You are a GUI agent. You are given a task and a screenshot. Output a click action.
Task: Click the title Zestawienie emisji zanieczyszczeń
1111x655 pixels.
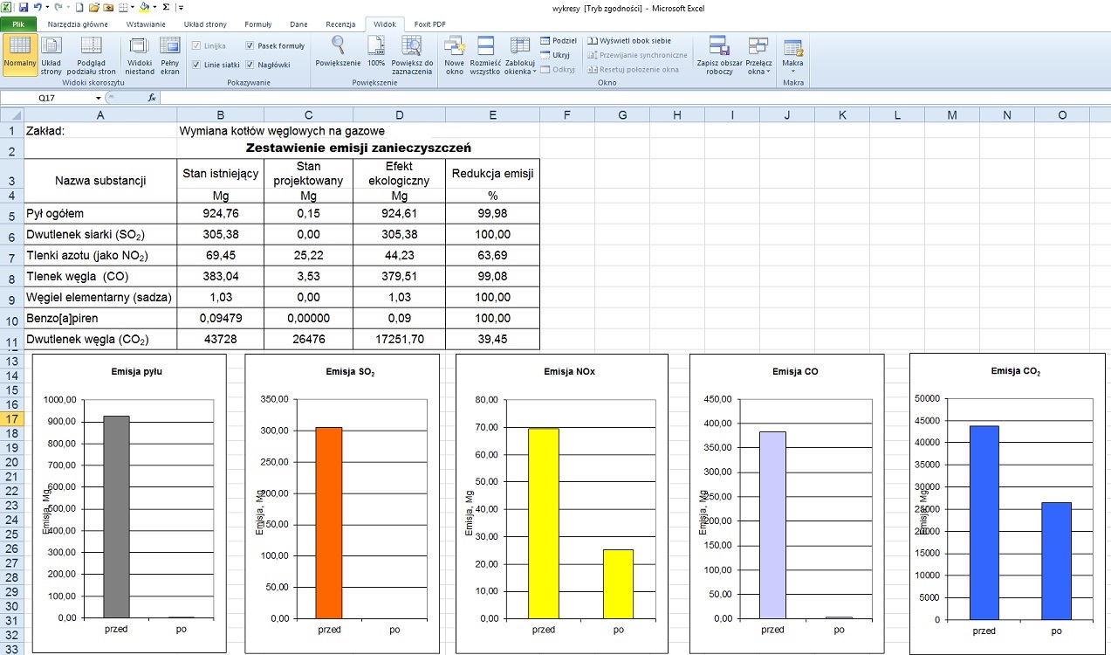(x=359, y=148)
